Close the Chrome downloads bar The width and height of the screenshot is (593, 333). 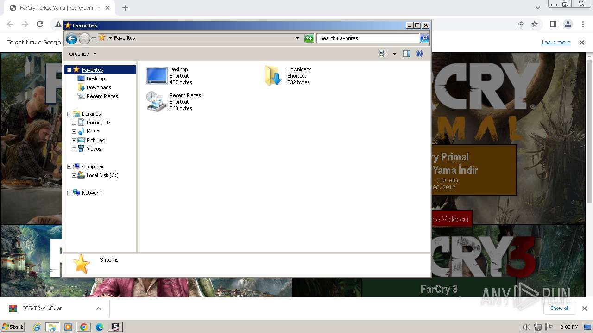(x=585, y=308)
